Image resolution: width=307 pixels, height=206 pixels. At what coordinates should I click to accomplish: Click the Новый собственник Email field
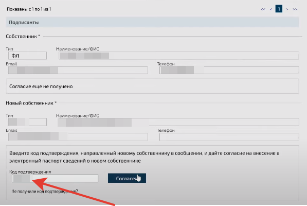tap(78, 137)
